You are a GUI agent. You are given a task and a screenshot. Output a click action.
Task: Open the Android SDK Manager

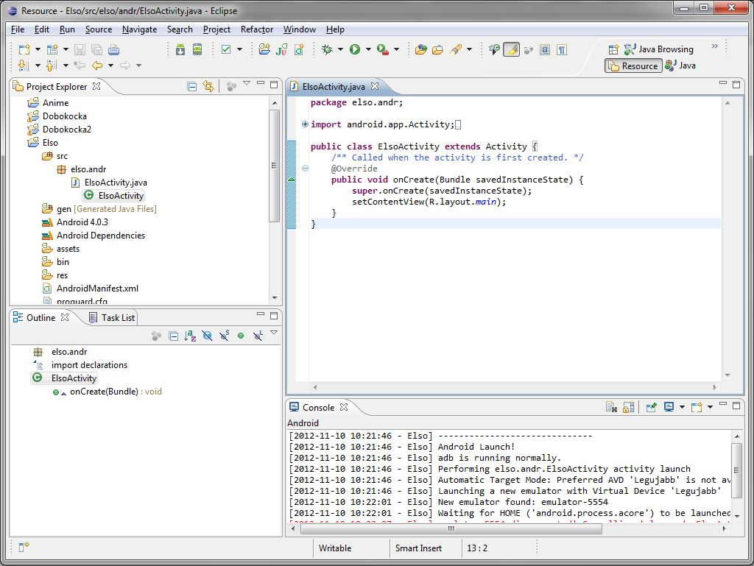(x=180, y=49)
